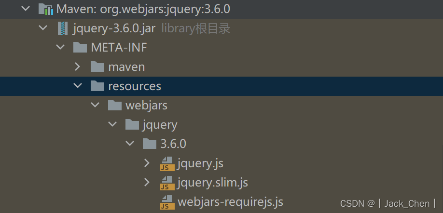Collapse the Maven org.webjars:jquery node
Image resolution: width=443 pixels, height=213 pixels.
point(26,9)
